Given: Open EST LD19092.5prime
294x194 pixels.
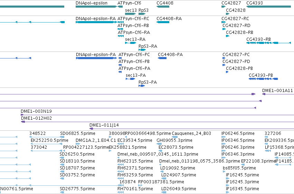Looking at the screenshot, I should point(178,168).
